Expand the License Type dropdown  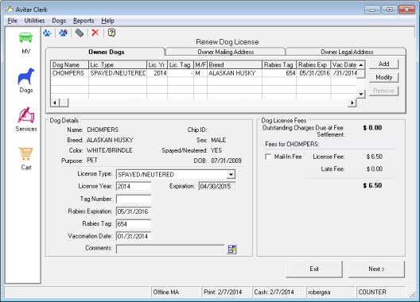coord(231,175)
